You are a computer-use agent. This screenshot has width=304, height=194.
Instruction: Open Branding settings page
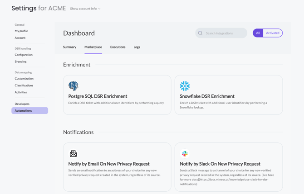tap(20, 62)
